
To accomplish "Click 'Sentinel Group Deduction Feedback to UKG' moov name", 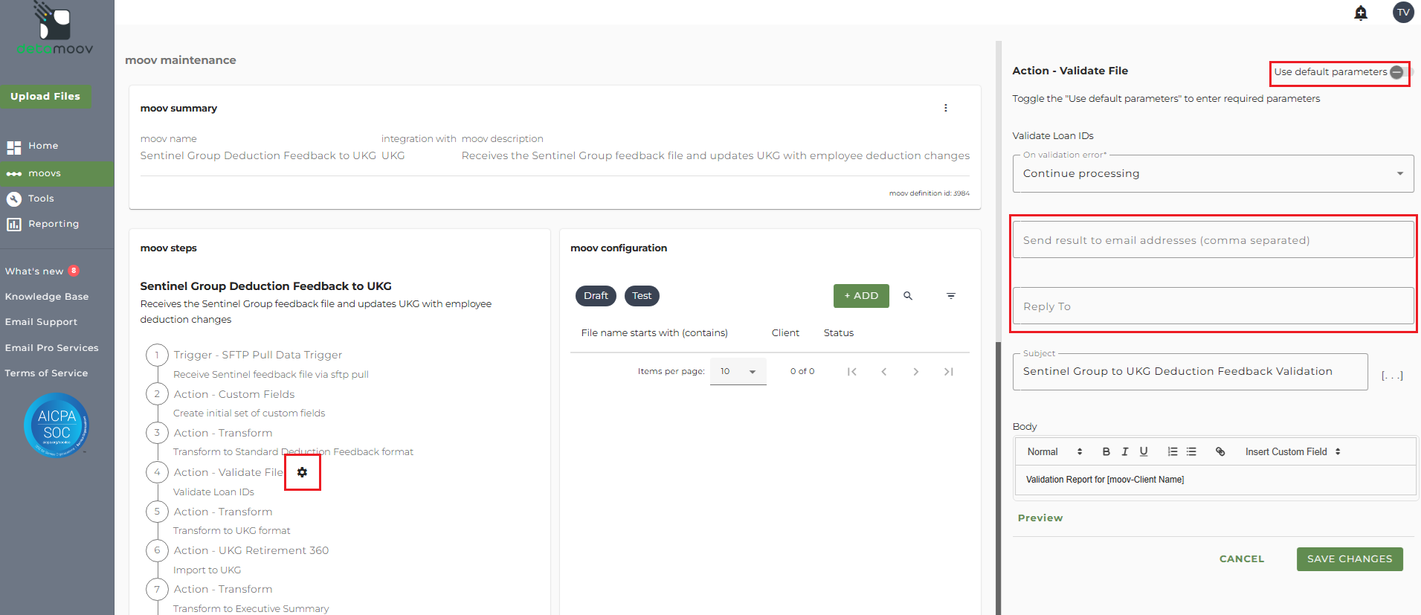I will pos(258,155).
